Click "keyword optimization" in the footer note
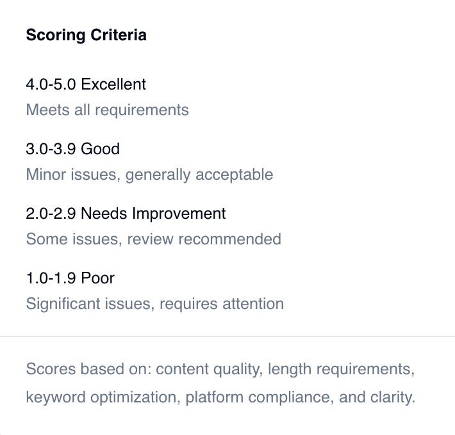Image resolution: width=455 pixels, height=435 pixels. [x=101, y=397]
